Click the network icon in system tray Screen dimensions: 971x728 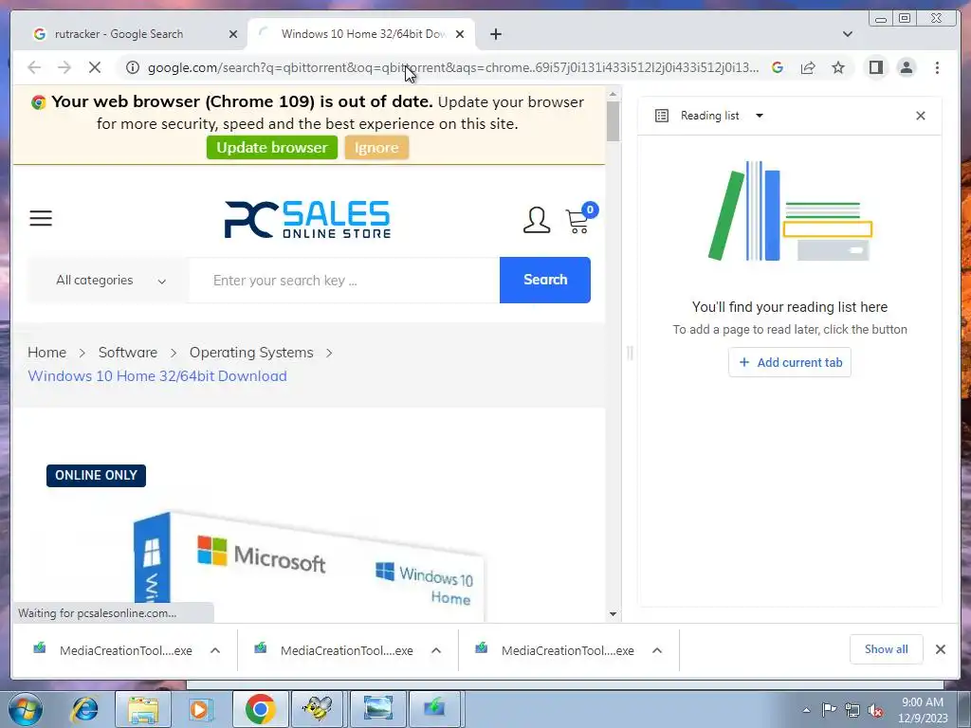852,711
